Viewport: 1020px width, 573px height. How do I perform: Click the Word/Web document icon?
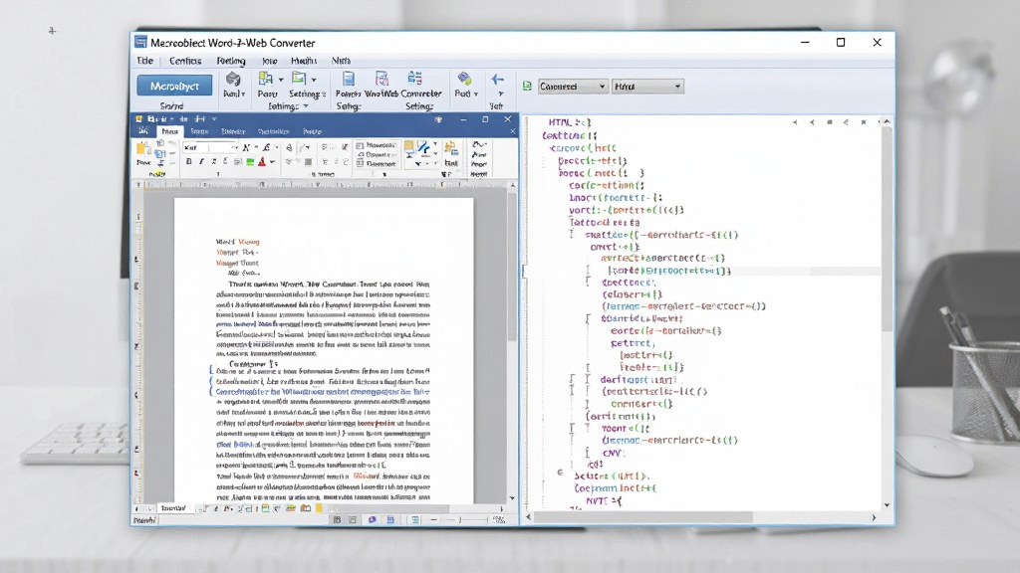[382, 79]
